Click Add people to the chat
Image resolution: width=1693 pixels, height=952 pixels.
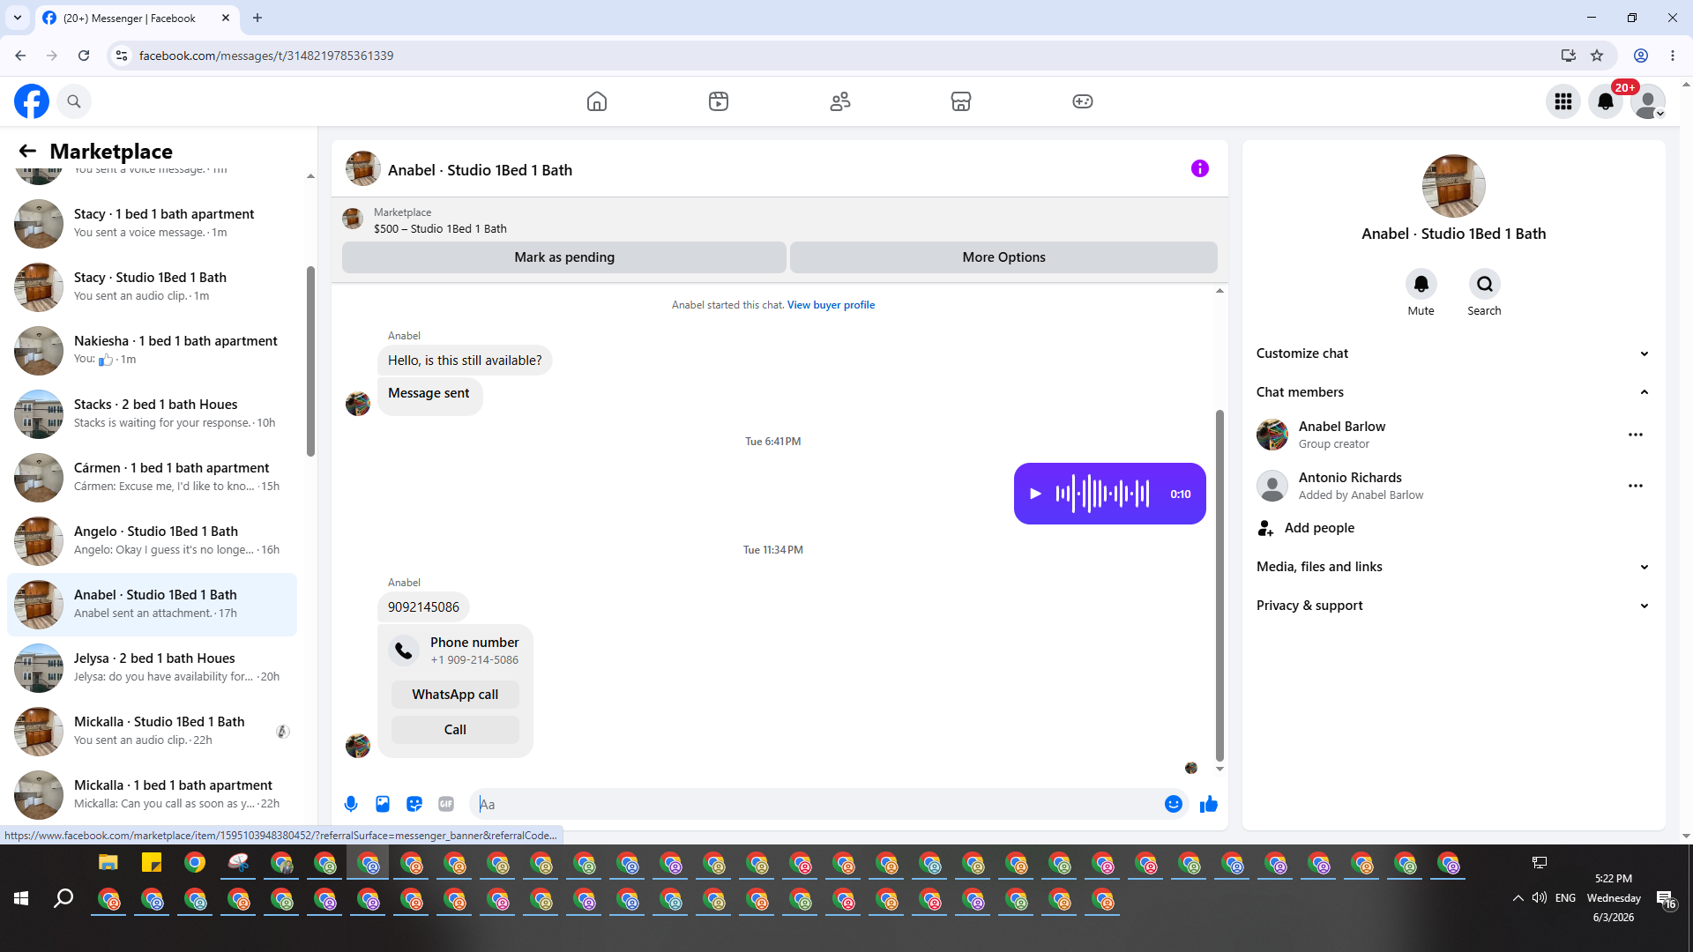[x=1453, y=528]
